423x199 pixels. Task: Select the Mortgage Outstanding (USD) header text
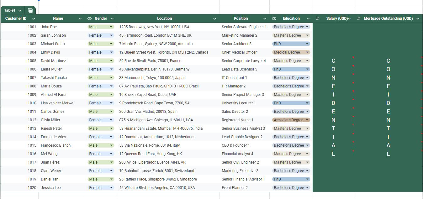pyautogui.click(x=388, y=18)
